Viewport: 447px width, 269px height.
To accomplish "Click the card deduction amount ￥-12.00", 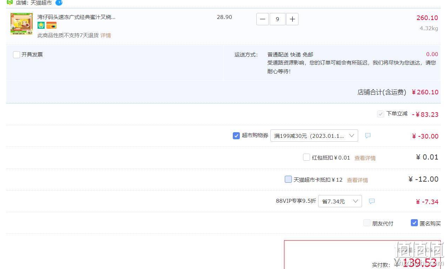I will click(423, 179).
